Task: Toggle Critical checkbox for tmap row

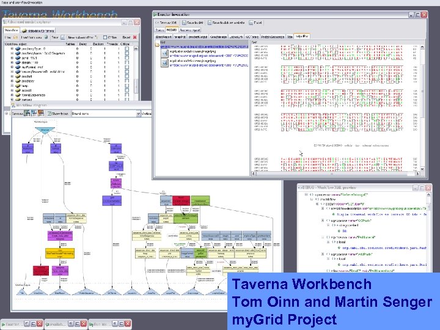Action: coord(127,86)
